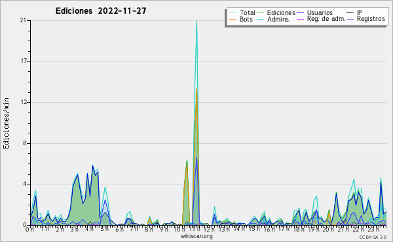Screen dimensions: 393x242
Task: Click the 'Reg. de adm.' legend label
Action: 326,19
